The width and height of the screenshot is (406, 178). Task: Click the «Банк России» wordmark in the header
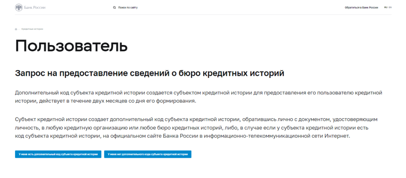click(34, 7)
